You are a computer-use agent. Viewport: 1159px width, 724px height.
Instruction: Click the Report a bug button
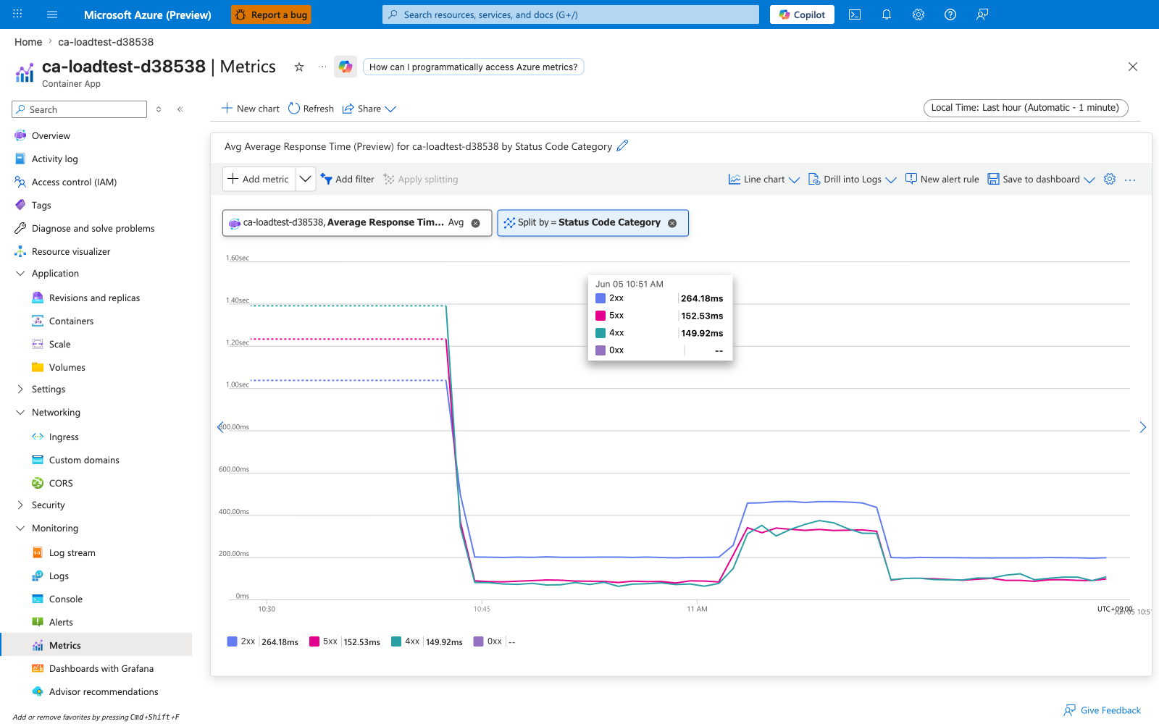point(271,14)
